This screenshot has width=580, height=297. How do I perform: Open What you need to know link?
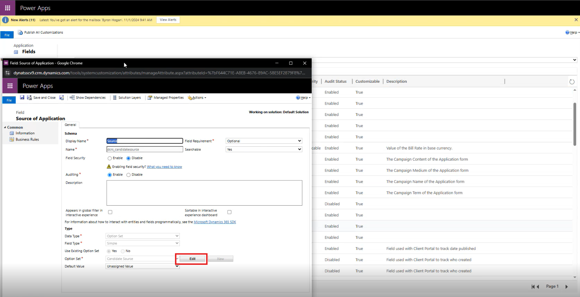164,167
